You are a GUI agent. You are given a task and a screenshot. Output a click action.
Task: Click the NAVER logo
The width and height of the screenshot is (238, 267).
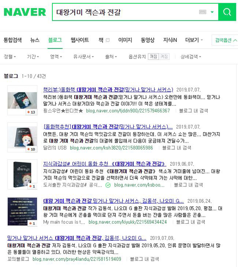(25, 12)
